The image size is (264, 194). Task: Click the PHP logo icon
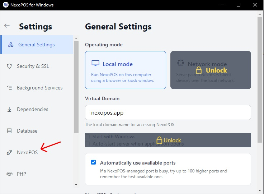(x=9, y=174)
